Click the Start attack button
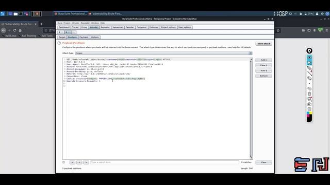Screen dimensions: 330x185 (263, 44)
